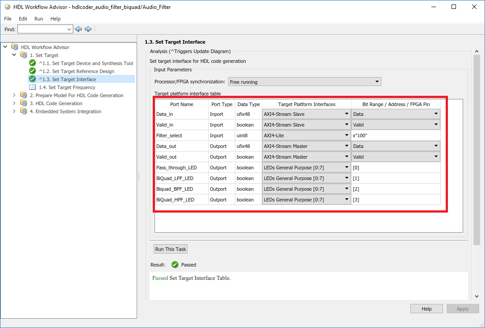Click the HDL Code Generation folder icon
Viewport: 485px width, 328px height.
click(24, 103)
